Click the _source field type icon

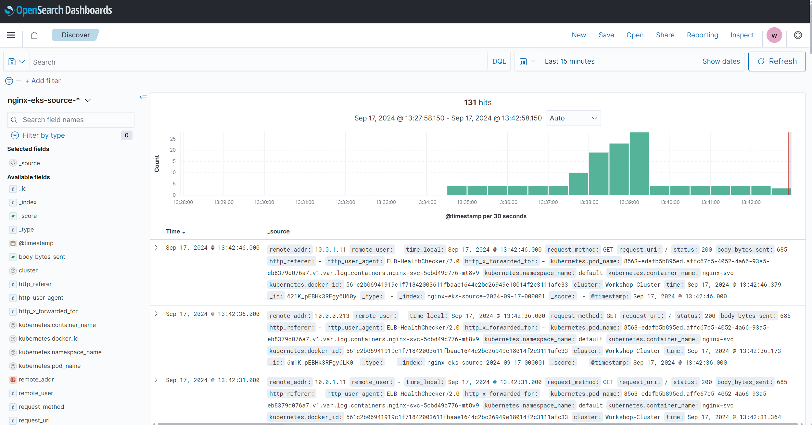point(13,163)
